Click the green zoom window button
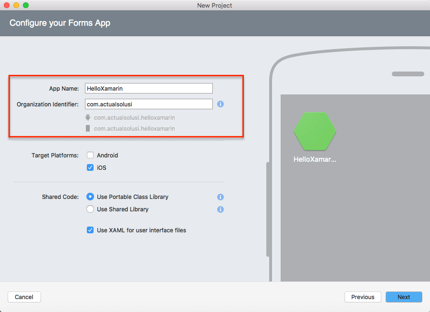This screenshot has height=312, width=430. [26, 5]
